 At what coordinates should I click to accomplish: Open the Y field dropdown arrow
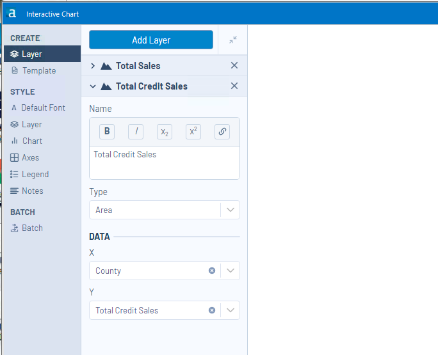[231, 310]
